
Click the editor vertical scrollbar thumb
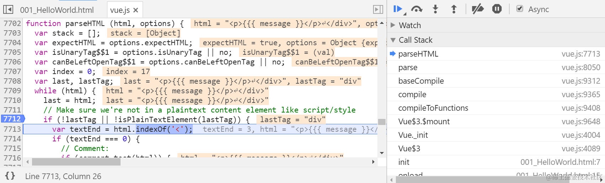pyautogui.click(x=382, y=122)
